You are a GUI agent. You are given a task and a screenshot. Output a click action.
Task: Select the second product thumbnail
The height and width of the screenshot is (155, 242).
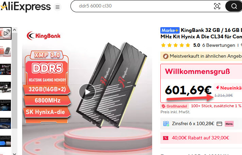5,52
